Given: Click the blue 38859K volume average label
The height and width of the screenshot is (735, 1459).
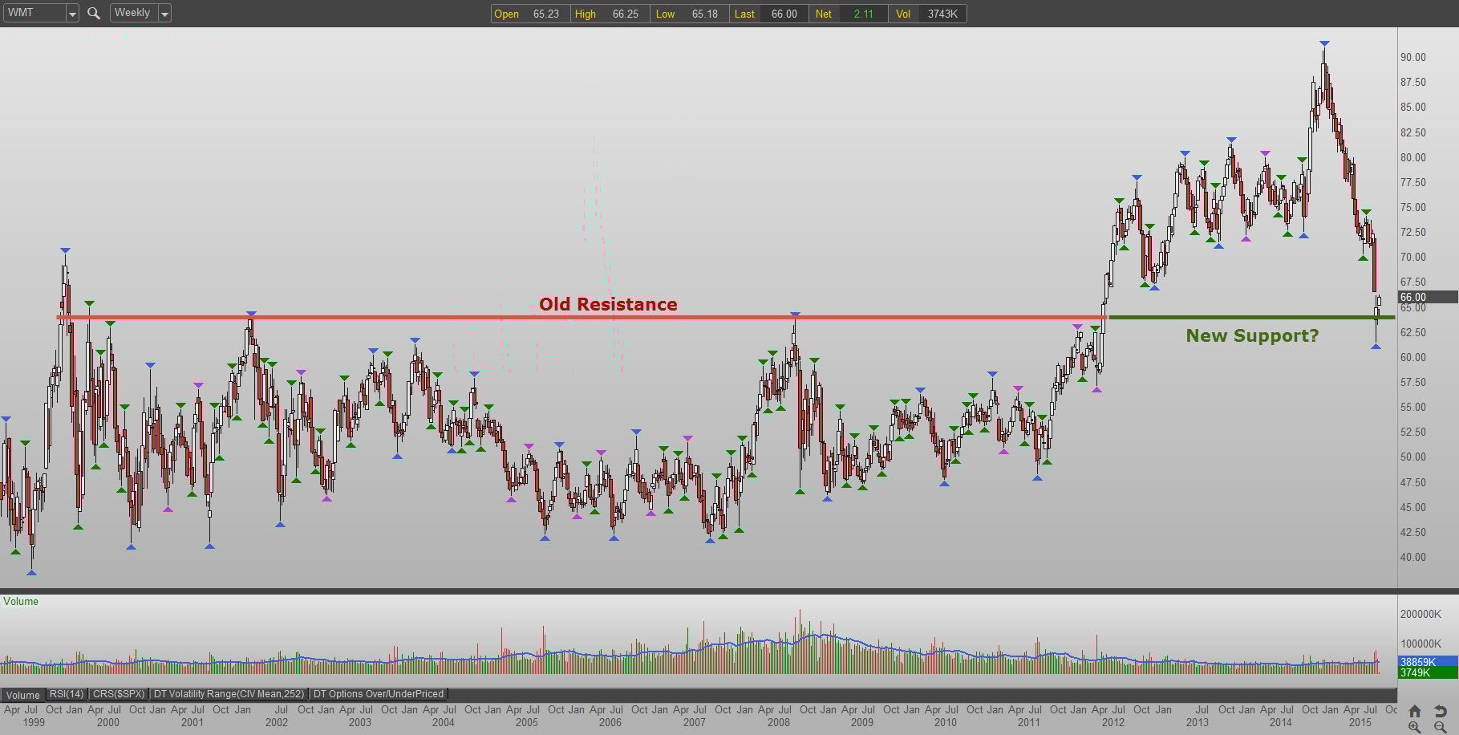Looking at the screenshot, I should click(x=1428, y=662).
